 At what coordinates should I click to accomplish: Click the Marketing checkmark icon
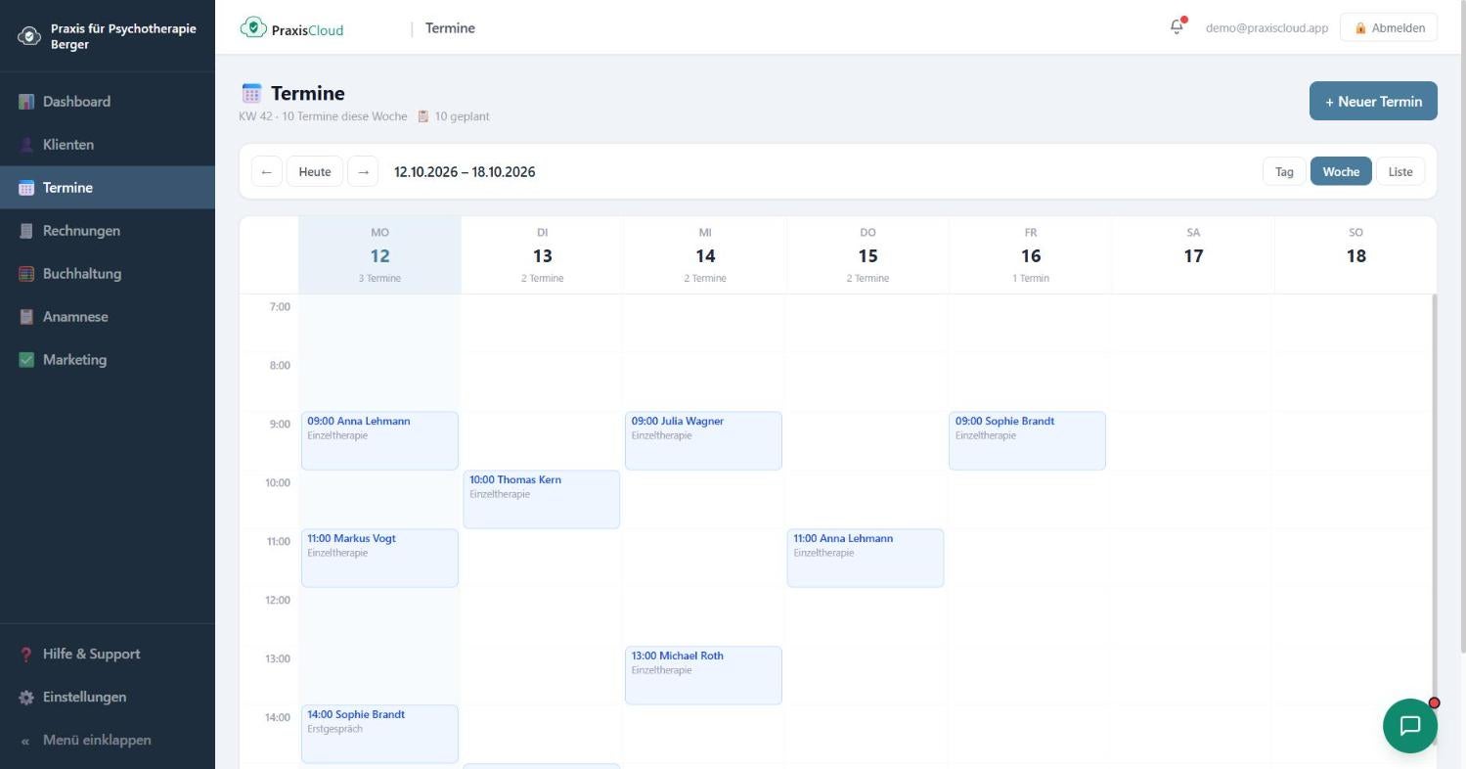[26, 360]
